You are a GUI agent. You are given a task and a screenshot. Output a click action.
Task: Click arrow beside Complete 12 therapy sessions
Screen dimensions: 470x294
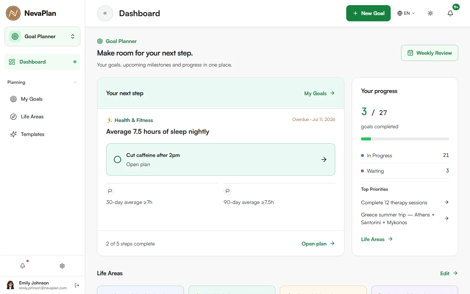pos(446,202)
